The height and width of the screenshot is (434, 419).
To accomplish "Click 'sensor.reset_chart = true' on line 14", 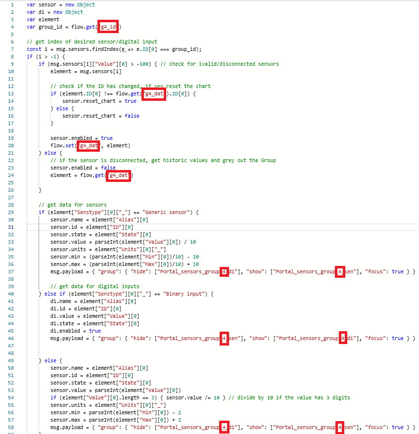I will 99,101.
